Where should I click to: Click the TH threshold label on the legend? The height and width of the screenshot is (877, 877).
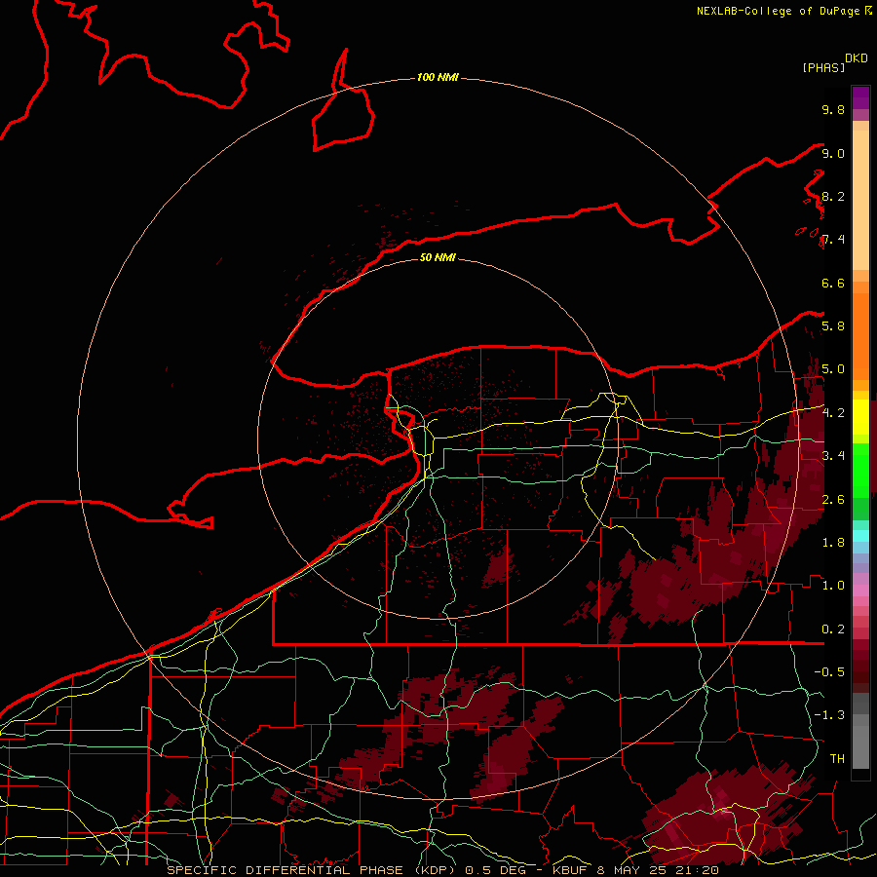click(x=837, y=758)
